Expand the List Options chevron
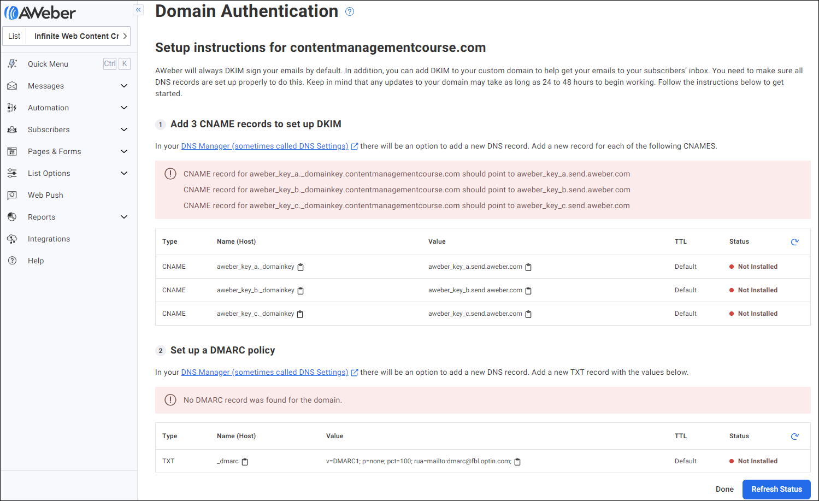819x501 pixels. [x=124, y=173]
